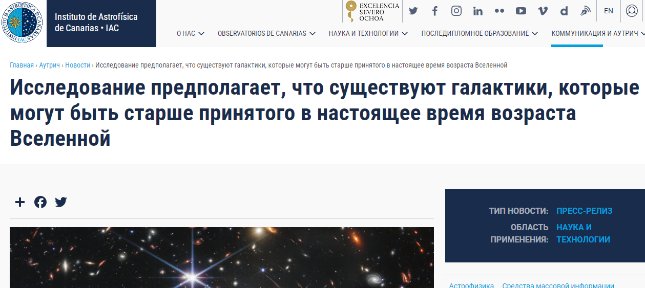The height and width of the screenshot is (288, 645).
Task: Open "Коммуникация и аутрич" menu
Action: 597,33
